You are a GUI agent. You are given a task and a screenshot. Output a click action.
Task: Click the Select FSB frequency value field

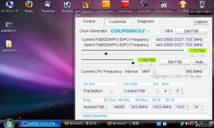coord(179,45)
